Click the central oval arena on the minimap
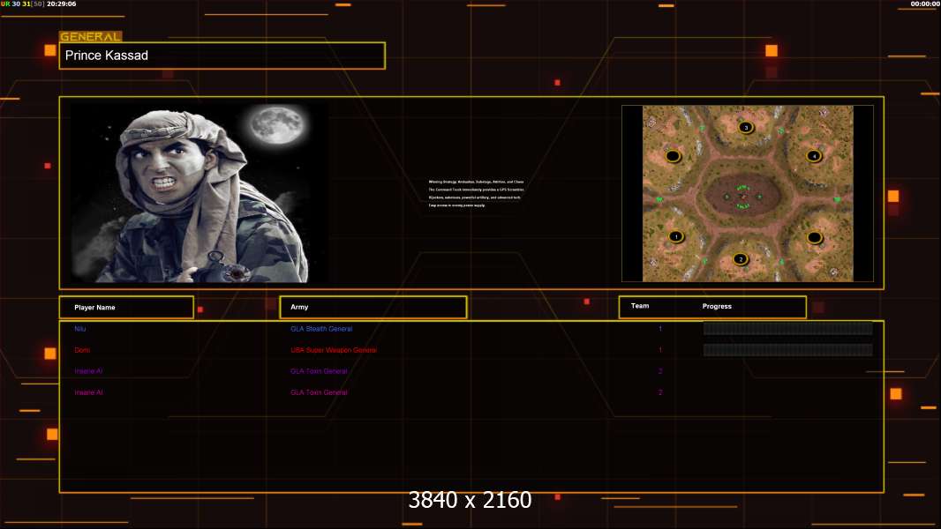 [x=743, y=196]
